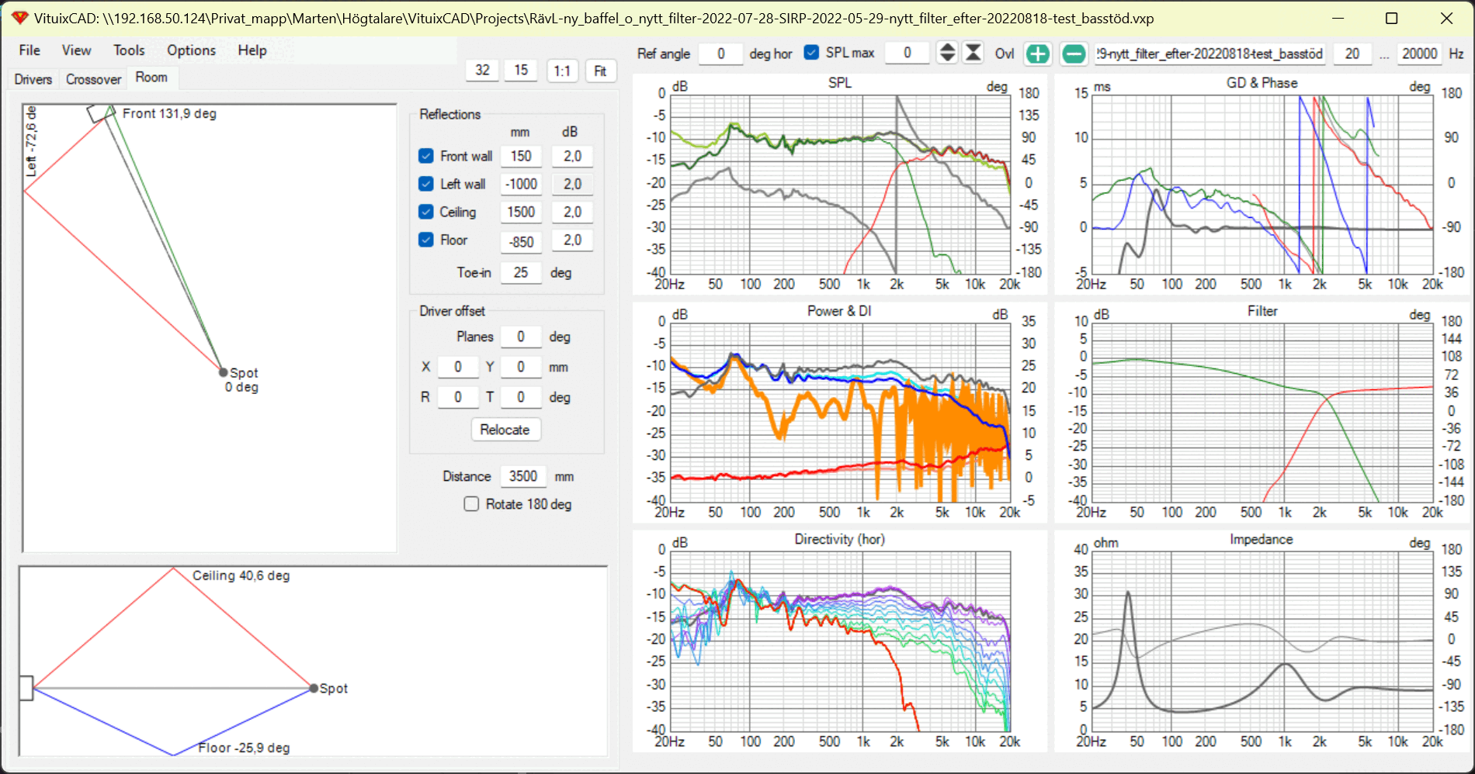Image resolution: width=1475 pixels, height=774 pixels.
Task: Toggle the Ceiling reflection checkbox
Action: (426, 212)
